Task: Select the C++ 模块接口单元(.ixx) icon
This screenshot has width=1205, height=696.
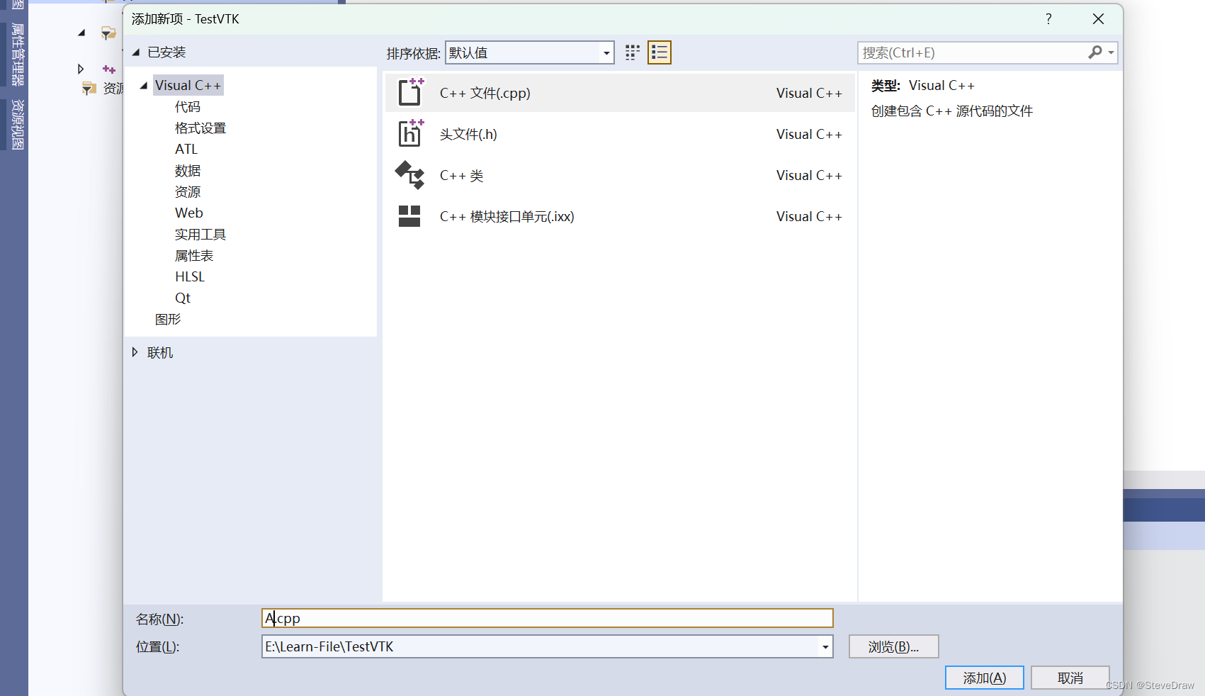Action: pyautogui.click(x=409, y=216)
